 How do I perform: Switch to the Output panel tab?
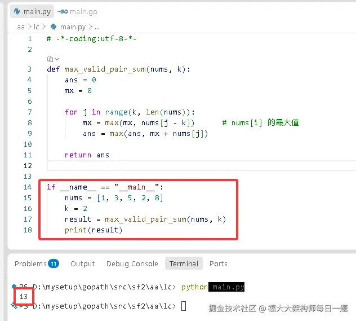[83, 263]
